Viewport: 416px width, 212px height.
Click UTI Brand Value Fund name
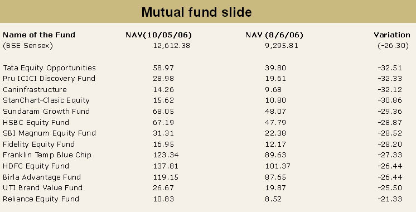42,188
